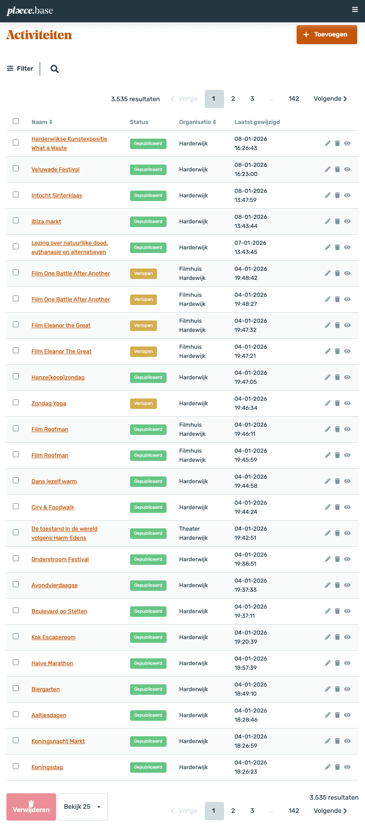Sort table by Organisatie column
The image size is (365, 827).
pyautogui.click(x=198, y=122)
